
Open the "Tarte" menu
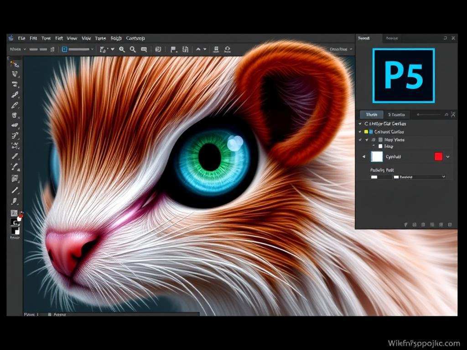pos(100,38)
